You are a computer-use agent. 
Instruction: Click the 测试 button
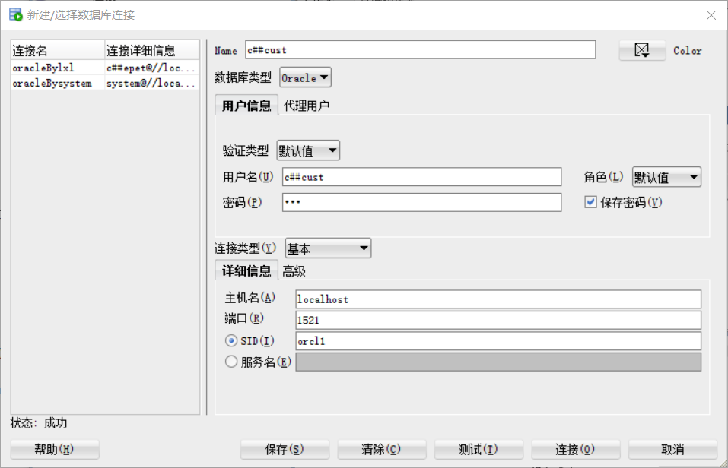click(478, 449)
